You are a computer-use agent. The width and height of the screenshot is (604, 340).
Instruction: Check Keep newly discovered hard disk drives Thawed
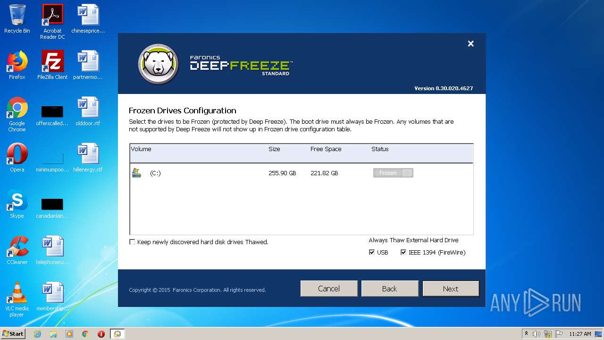click(x=132, y=242)
